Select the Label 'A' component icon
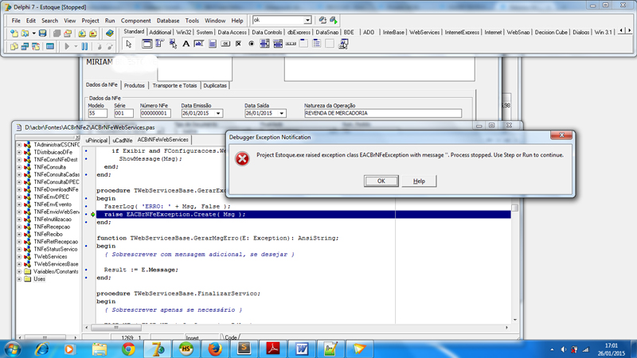The height and width of the screenshot is (358, 637). point(186,44)
